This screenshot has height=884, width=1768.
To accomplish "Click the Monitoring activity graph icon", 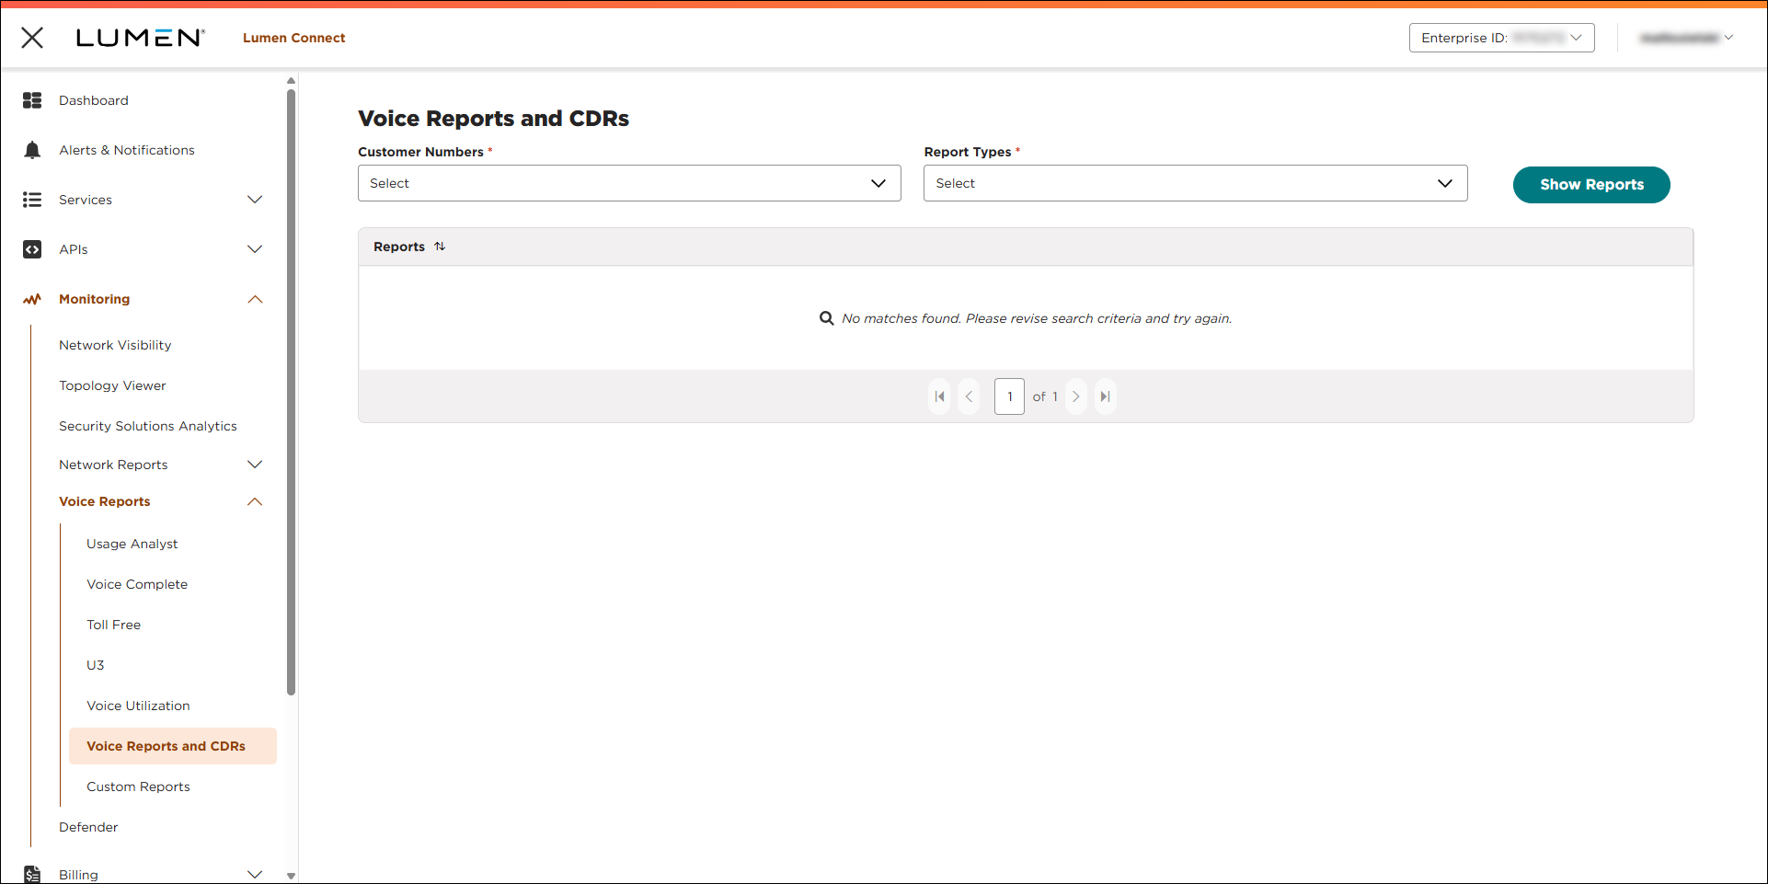I will 32,298.
